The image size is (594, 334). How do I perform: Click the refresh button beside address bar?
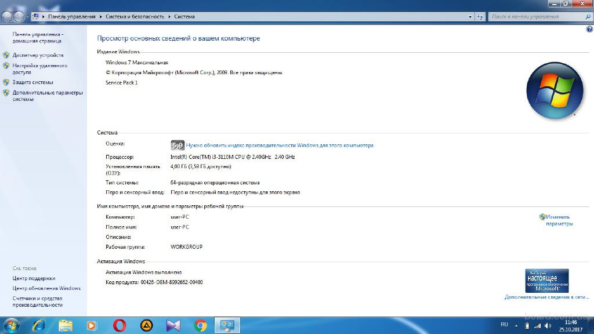(x=480, y=17)
